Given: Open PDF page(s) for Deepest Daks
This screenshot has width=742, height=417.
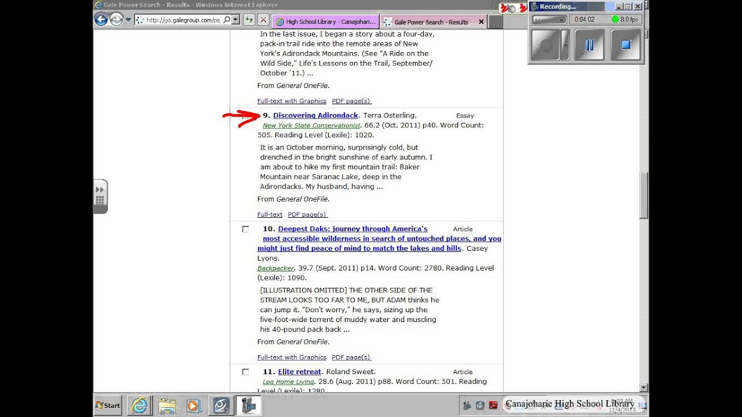Looking at the screenshot, I should pos(351,357).
